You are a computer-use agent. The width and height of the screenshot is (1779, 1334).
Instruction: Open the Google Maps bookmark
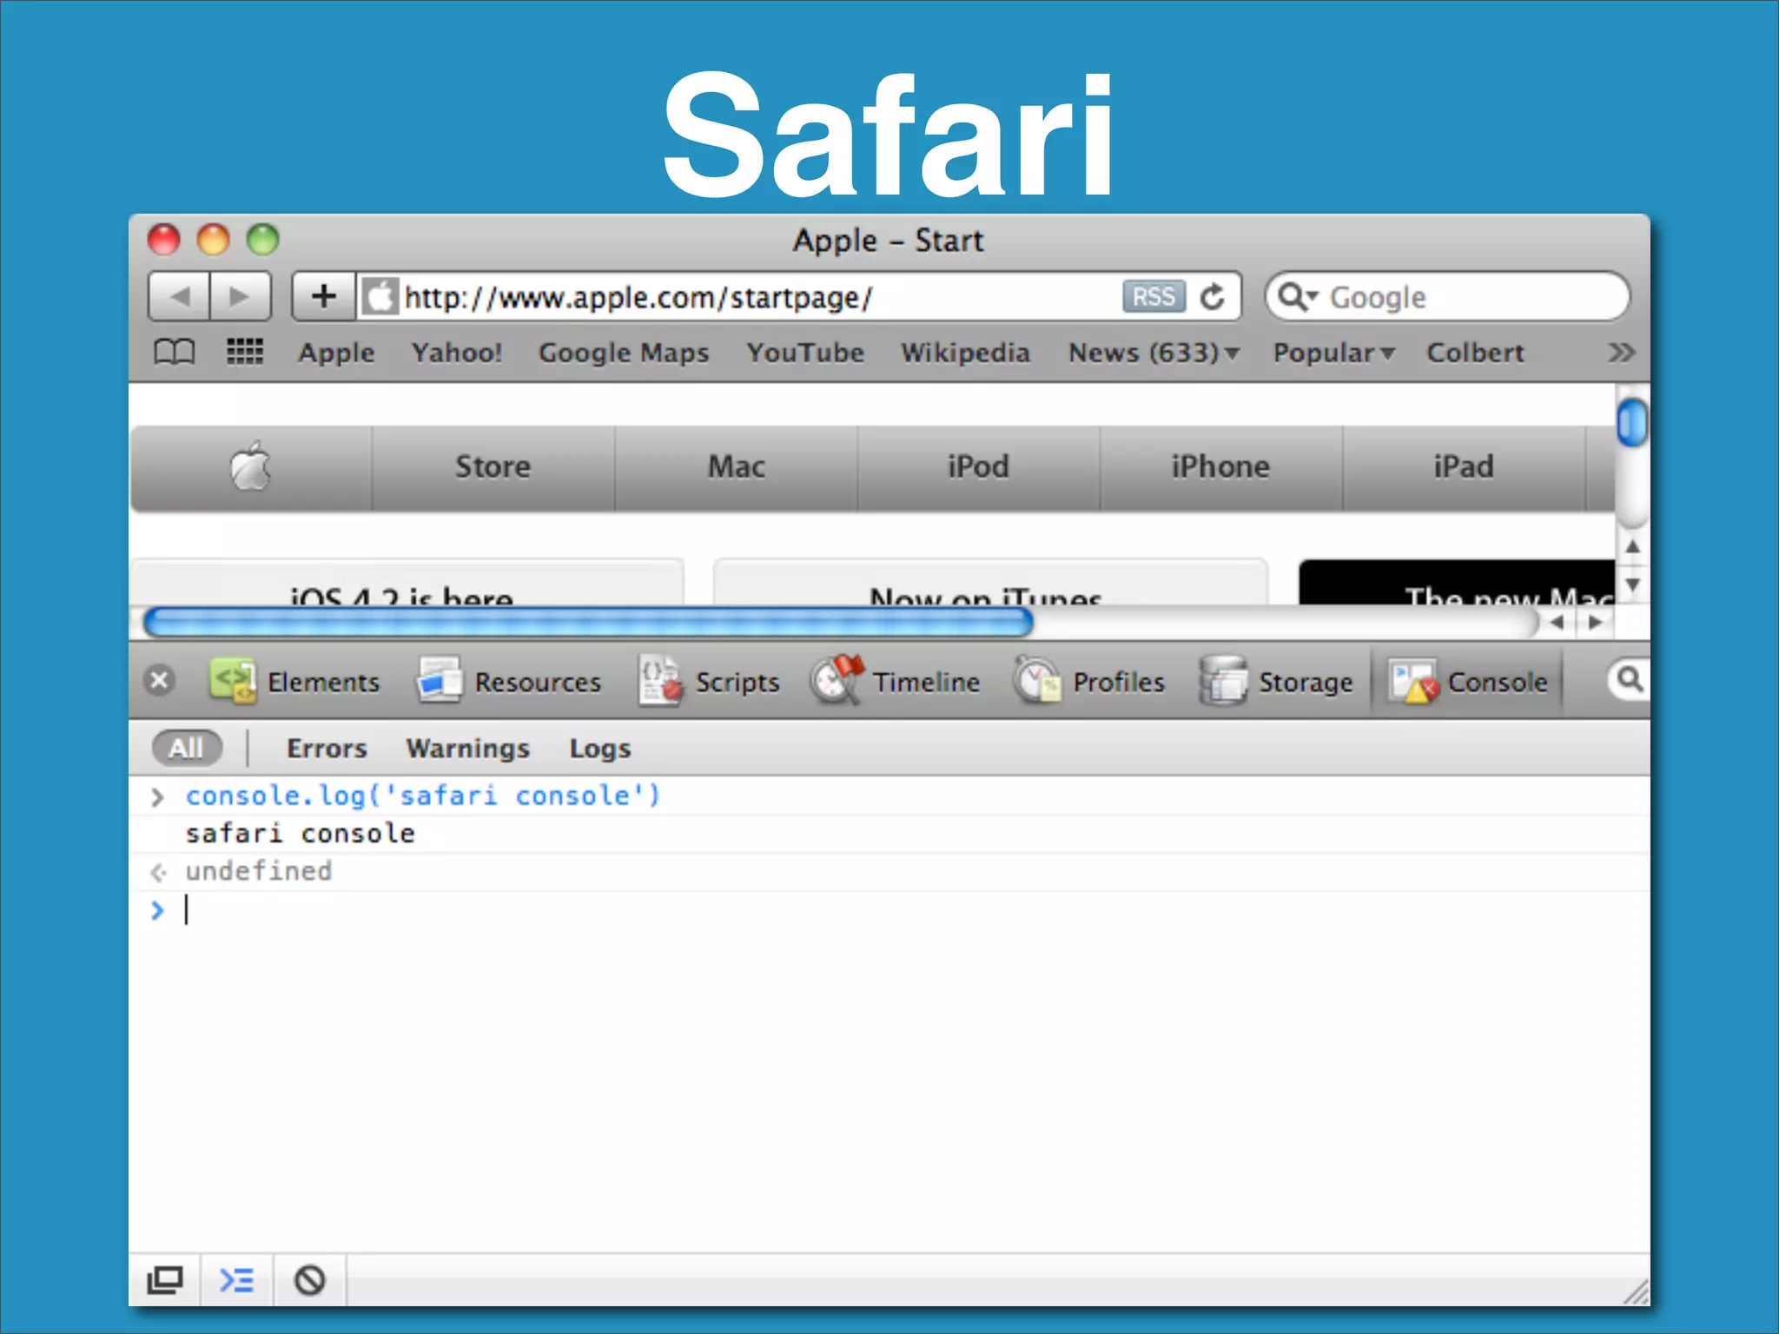[624, 353]
